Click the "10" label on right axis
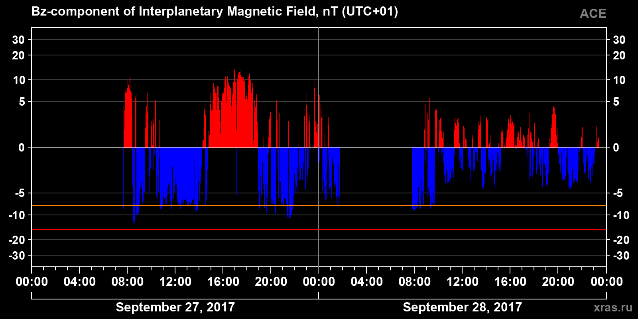Screen dimensions: 638x319 (619, 80)
